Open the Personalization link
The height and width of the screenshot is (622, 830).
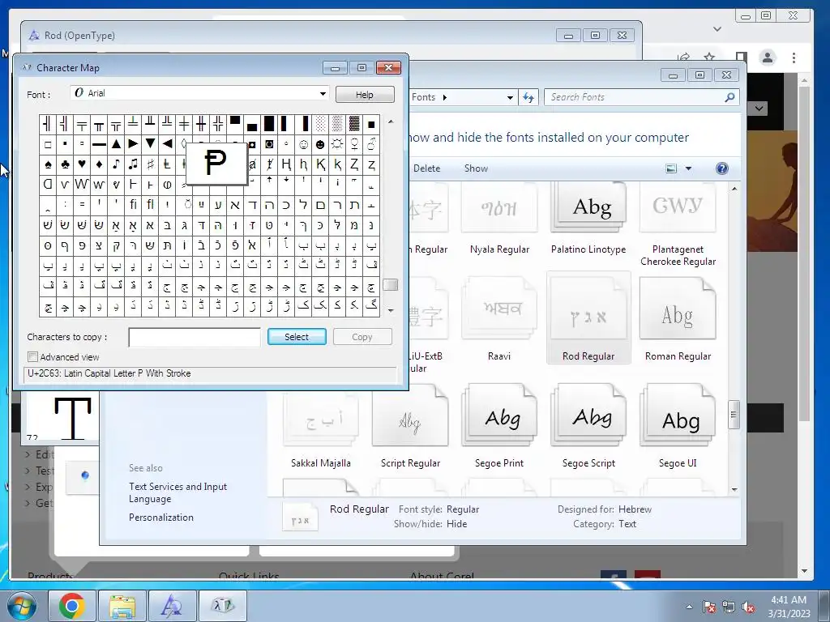click(161, 518)
